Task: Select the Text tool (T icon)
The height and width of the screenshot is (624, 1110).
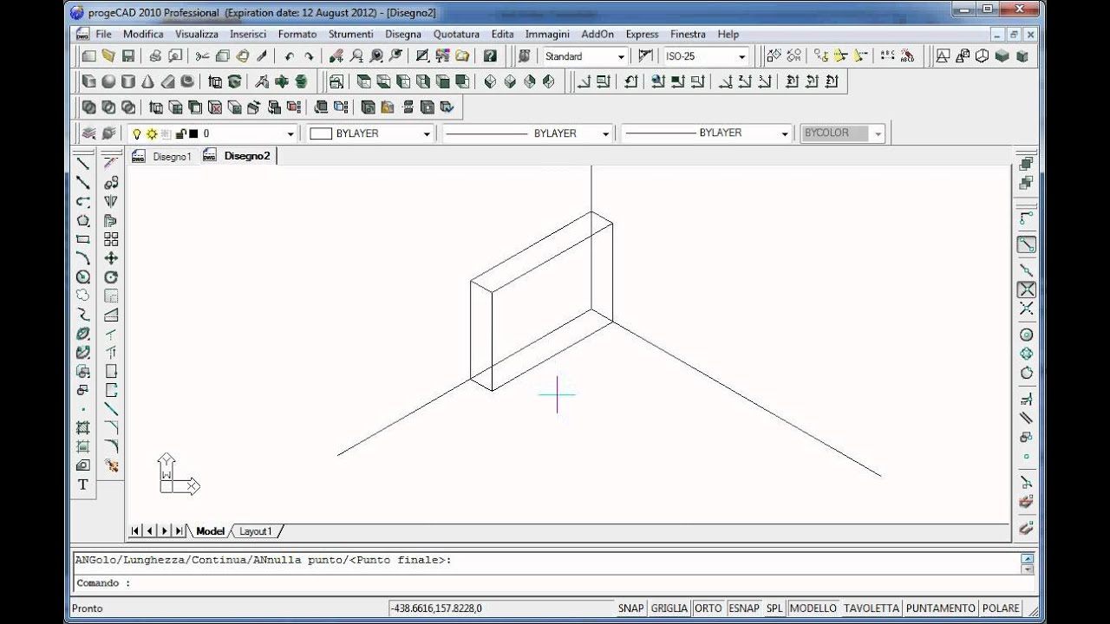Action: [83, 484]
